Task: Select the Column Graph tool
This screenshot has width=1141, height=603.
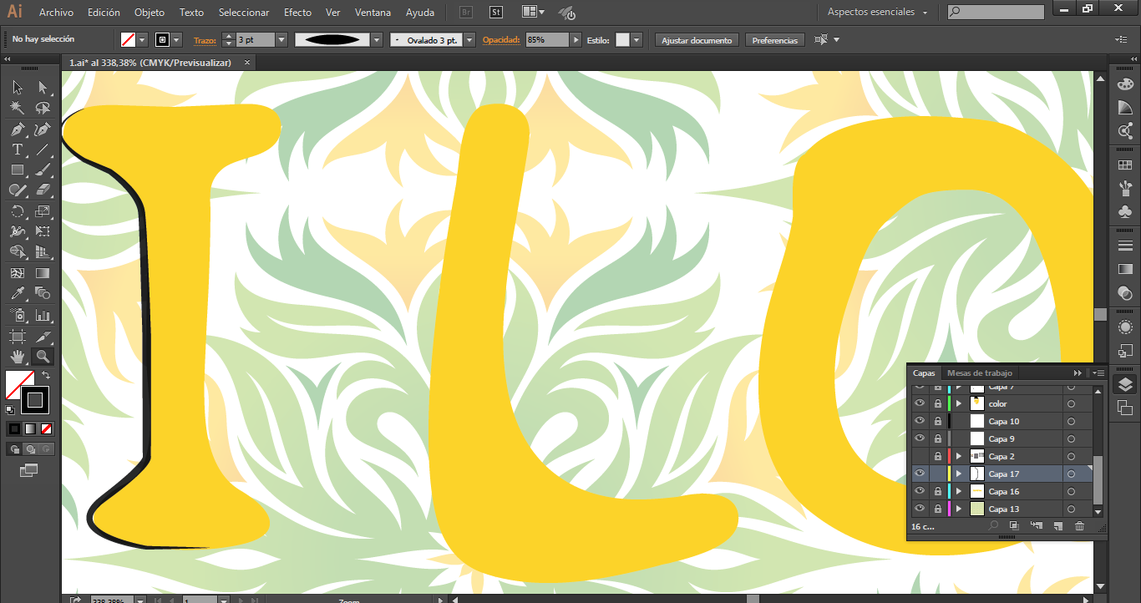Action: tap(43, 316)
